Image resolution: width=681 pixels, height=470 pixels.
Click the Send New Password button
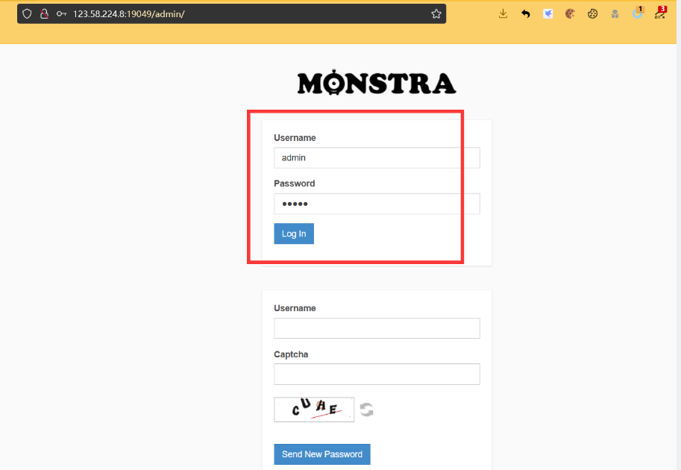pyautogui.click(x=321, y=454)
